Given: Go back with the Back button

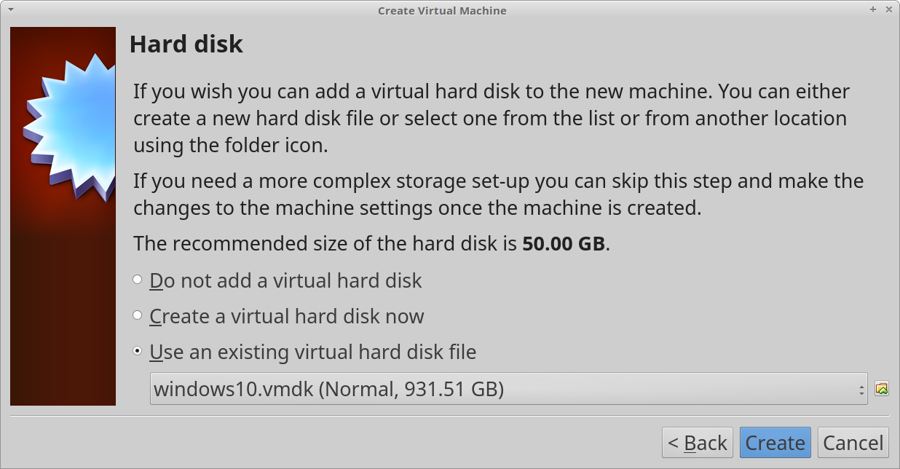Looking at the screenshot, I should [698, 443].
